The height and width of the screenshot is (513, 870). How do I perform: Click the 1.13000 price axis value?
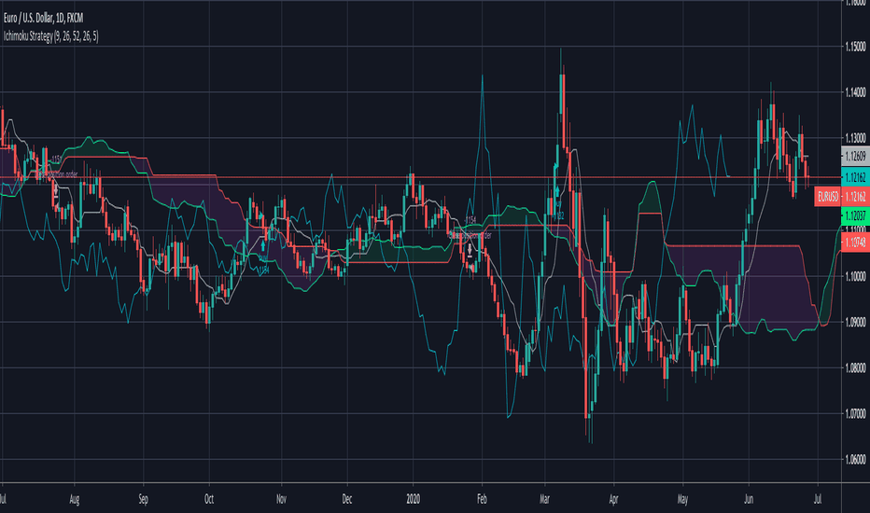pyautogui.click(x=856, y=138)
